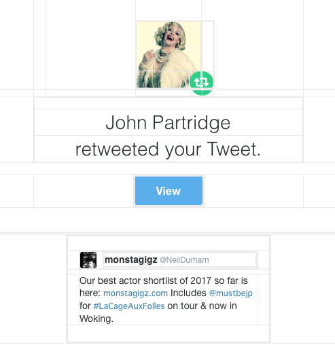Click the down arrow of retweet icon

[x=205, y=82]
